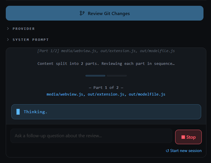Select the 'Content split into 2 parts' message
The width and height of the screenshot is (211, 163).
click(106, 64)
